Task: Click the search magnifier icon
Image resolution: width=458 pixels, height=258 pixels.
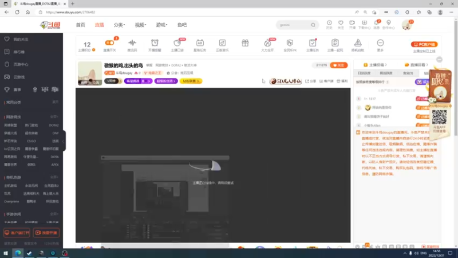Action: pos(313,25)
